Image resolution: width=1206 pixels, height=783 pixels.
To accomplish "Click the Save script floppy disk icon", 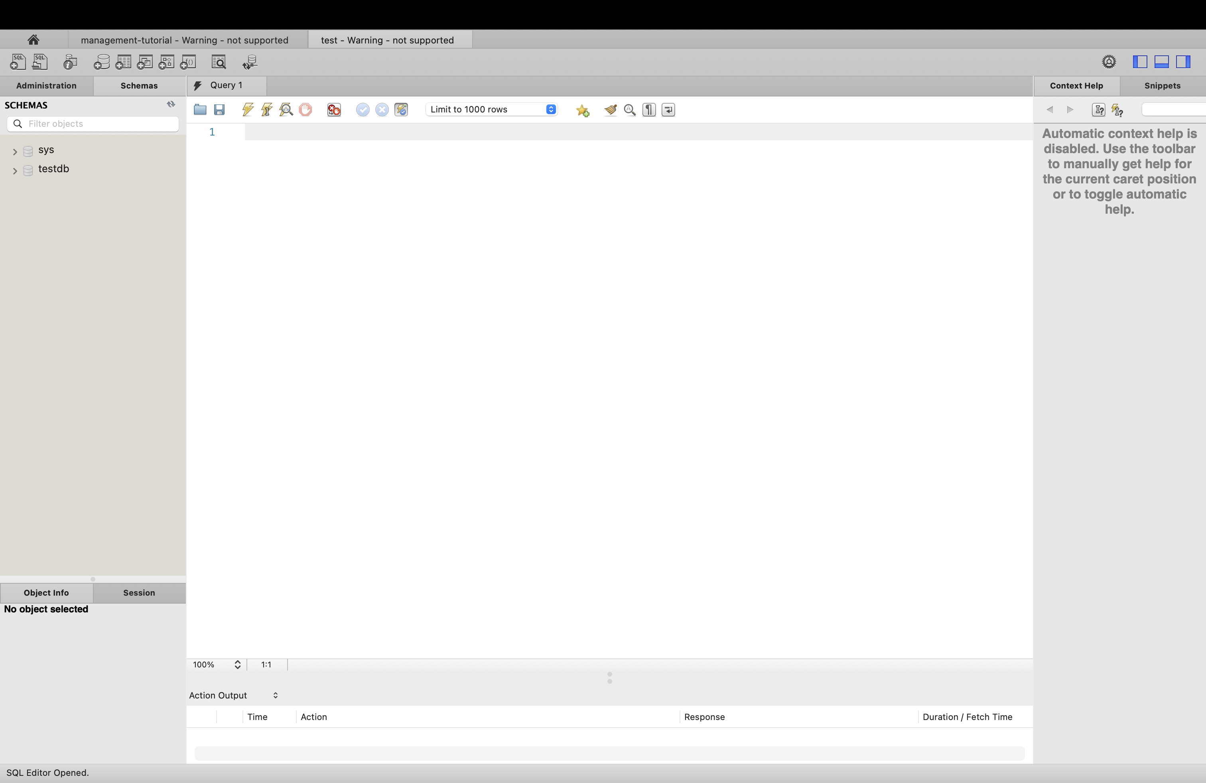I will [219, 109].
